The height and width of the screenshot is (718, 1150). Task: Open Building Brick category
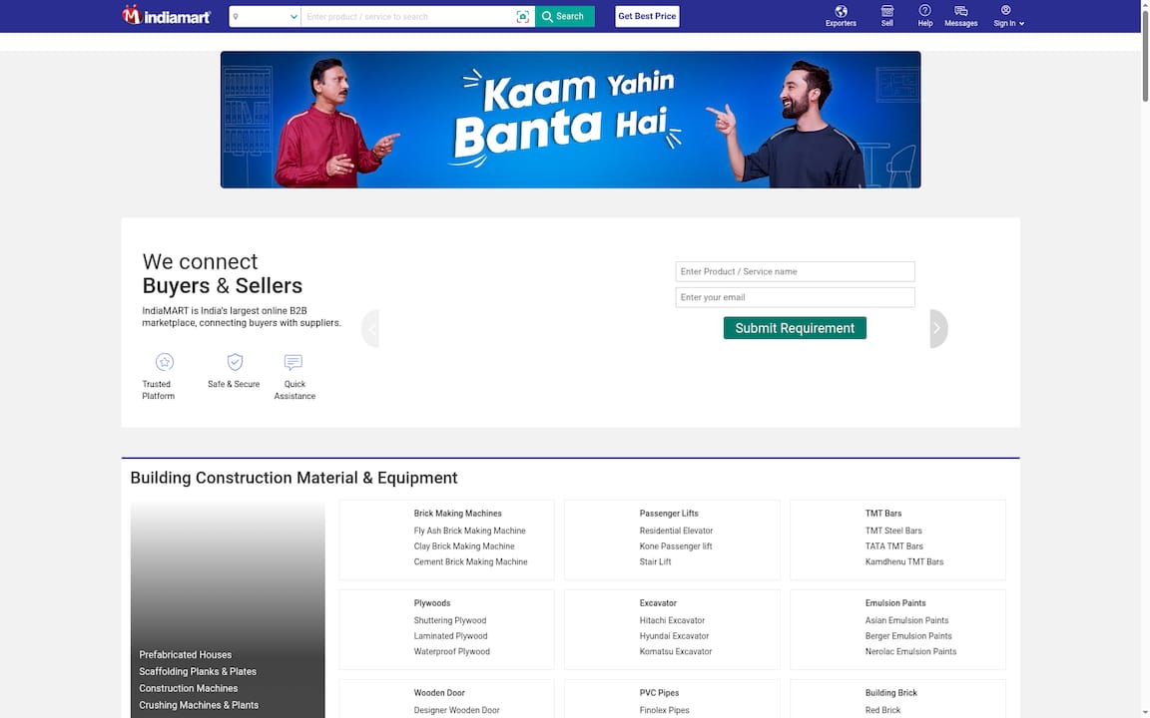890,693
